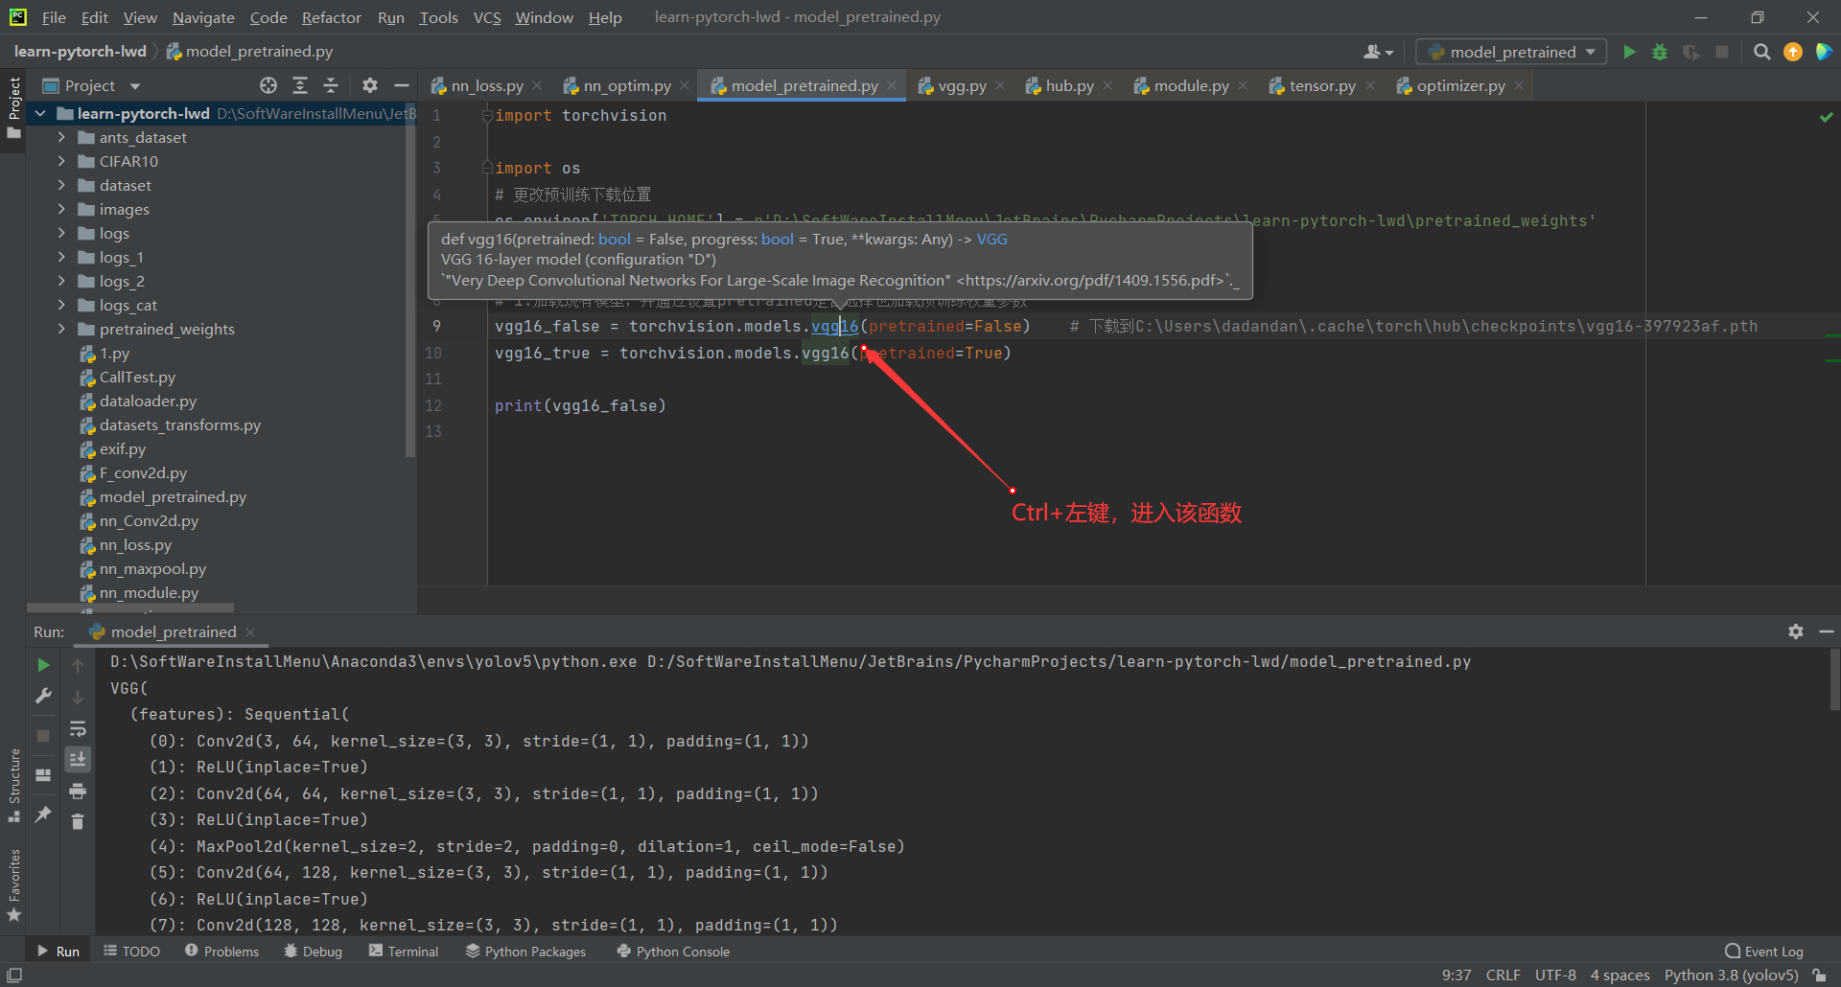Open run configuration dropdown model_pretrained

click(x=1511, y=52)
